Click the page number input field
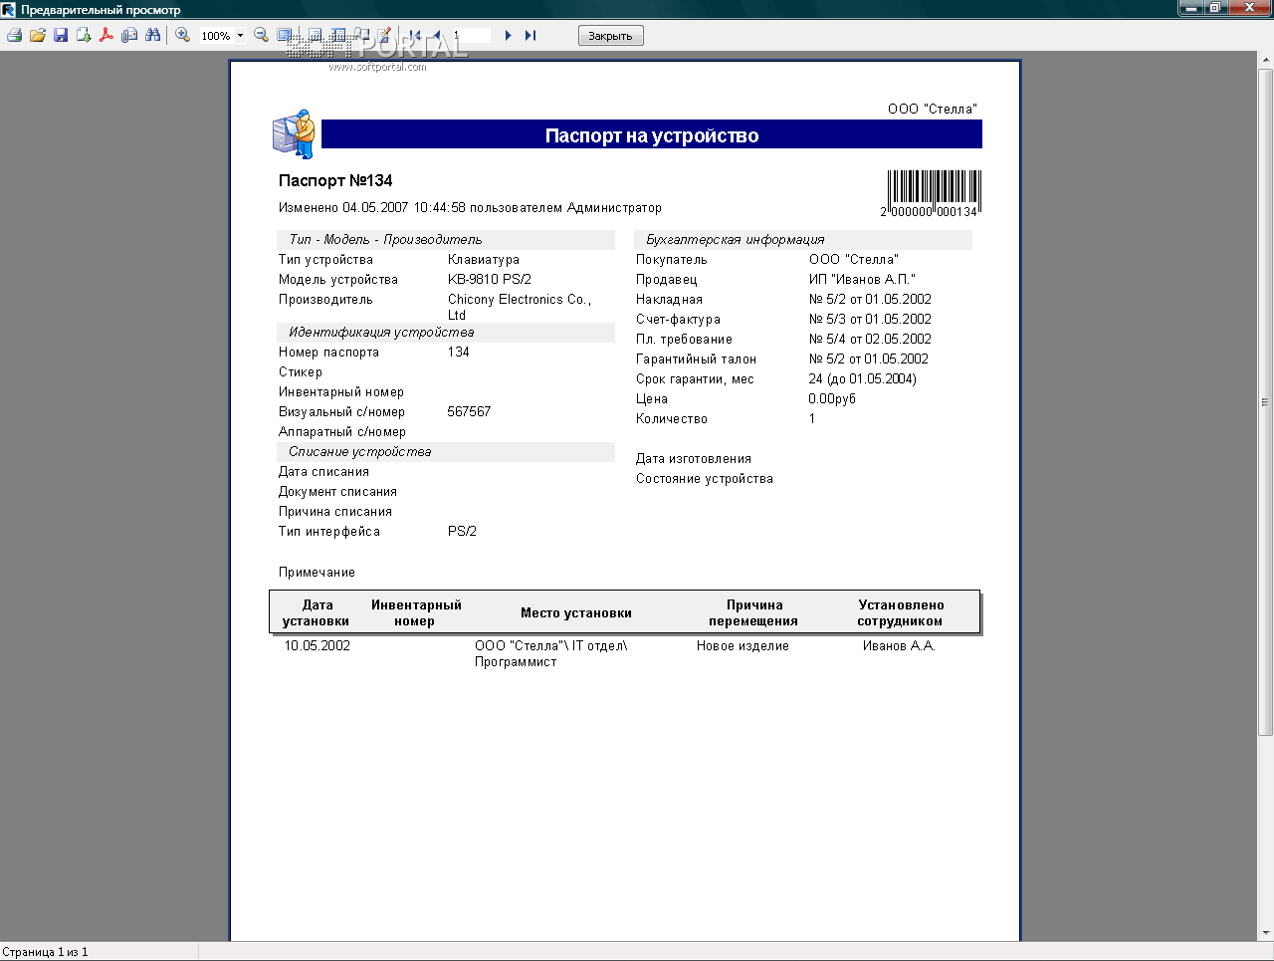This screenshot has width=1274, height=961. pyautogui.click(x=470, y=35)
